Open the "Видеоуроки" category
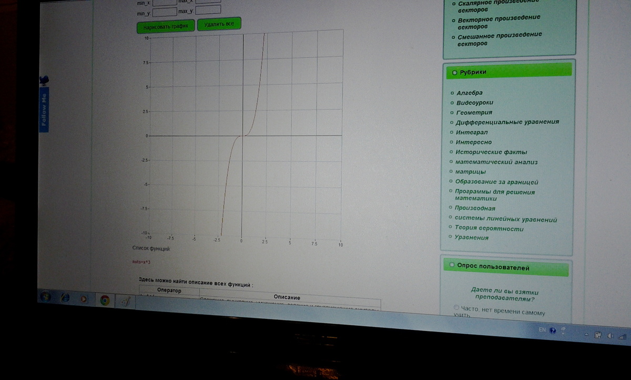This screenshot has width=631, height=380. click(x=475, y=103)
